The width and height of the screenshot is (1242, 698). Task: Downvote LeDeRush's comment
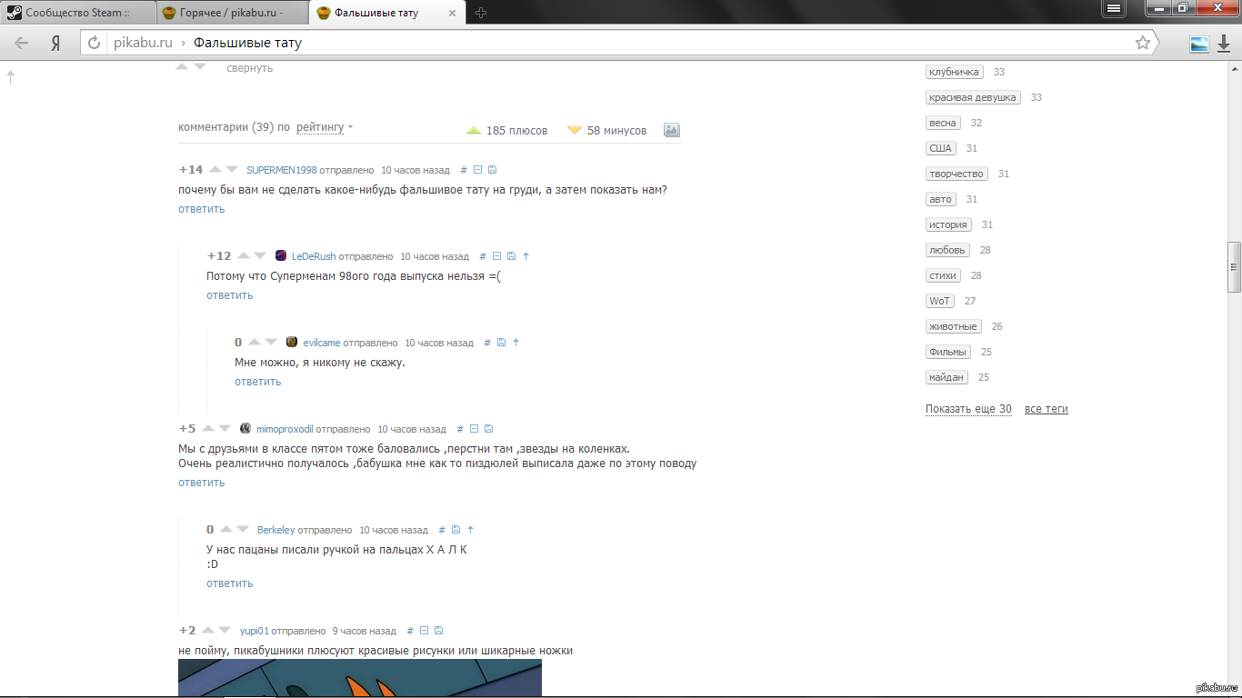click(260, 256)
